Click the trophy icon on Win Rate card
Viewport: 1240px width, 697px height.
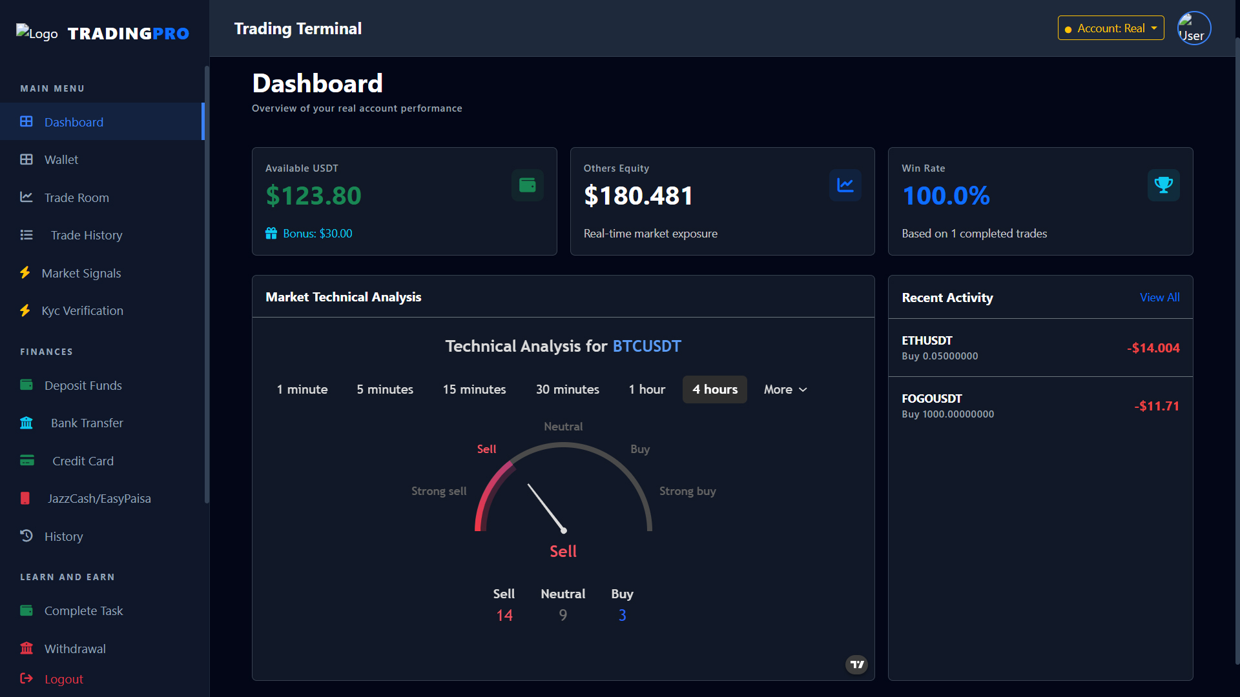coord(1163,185)
